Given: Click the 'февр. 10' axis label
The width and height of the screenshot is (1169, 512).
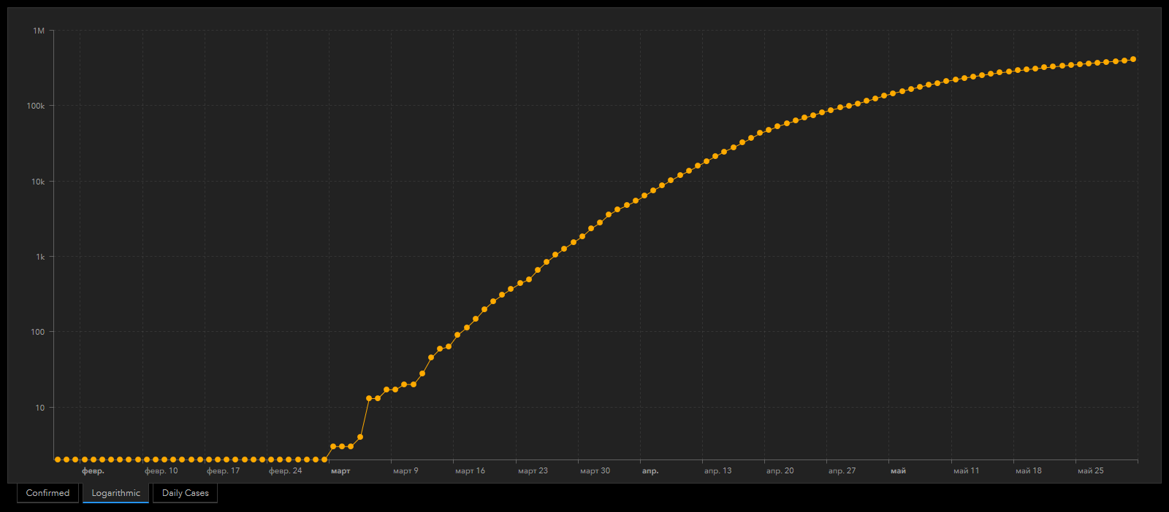Looking at the screenshot, I should (161, 471).
